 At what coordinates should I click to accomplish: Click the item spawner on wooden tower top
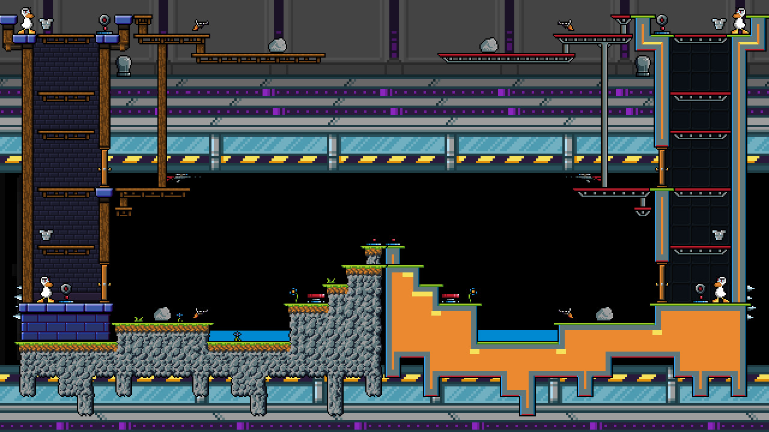point(105,24)
